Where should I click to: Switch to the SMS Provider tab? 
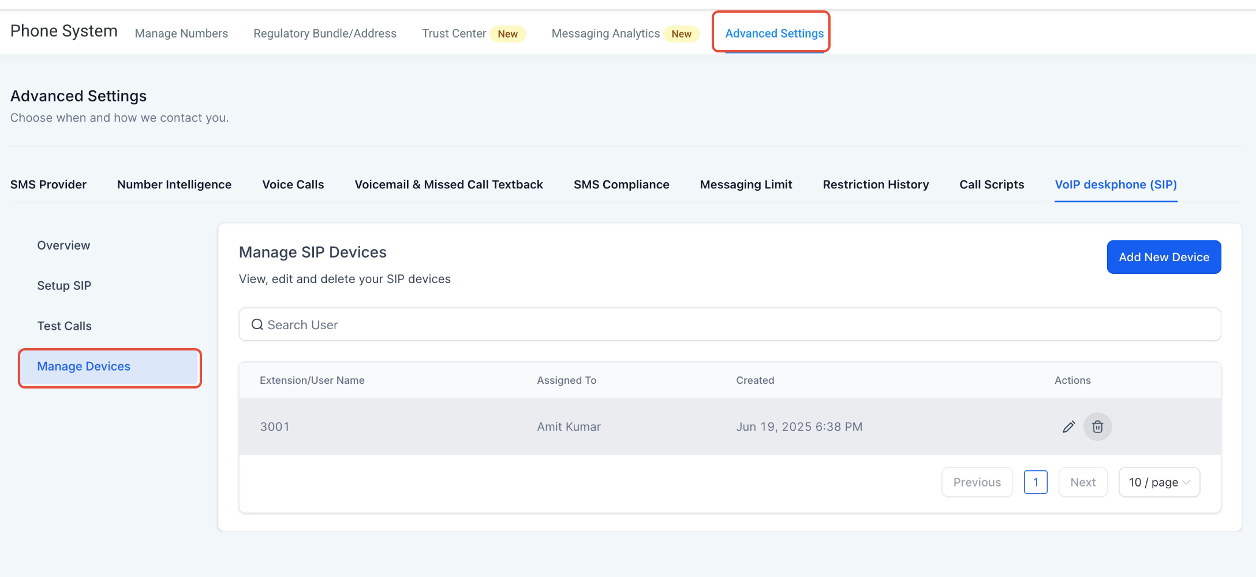coord(48,184)
